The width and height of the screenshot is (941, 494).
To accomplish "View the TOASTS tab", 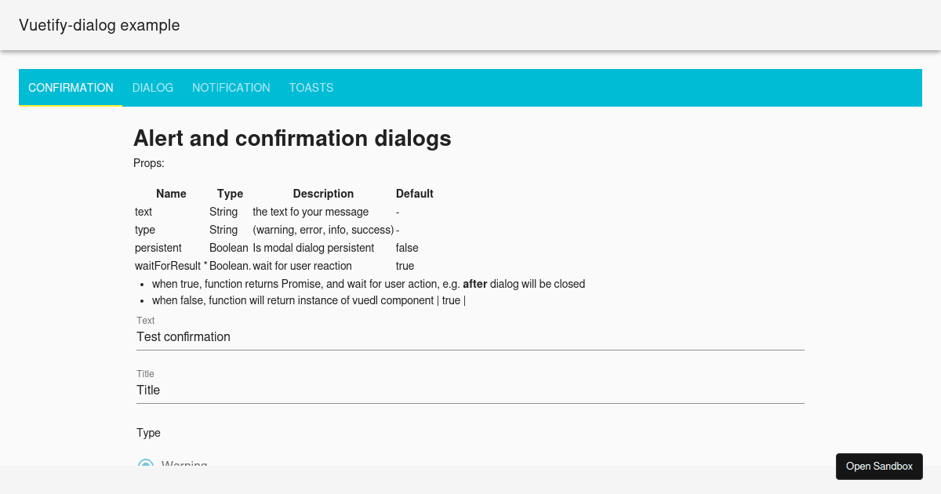I will (311, 88).
